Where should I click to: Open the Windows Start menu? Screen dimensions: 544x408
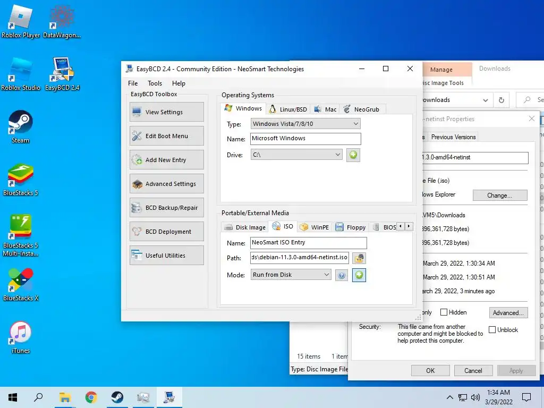(13, 397)
